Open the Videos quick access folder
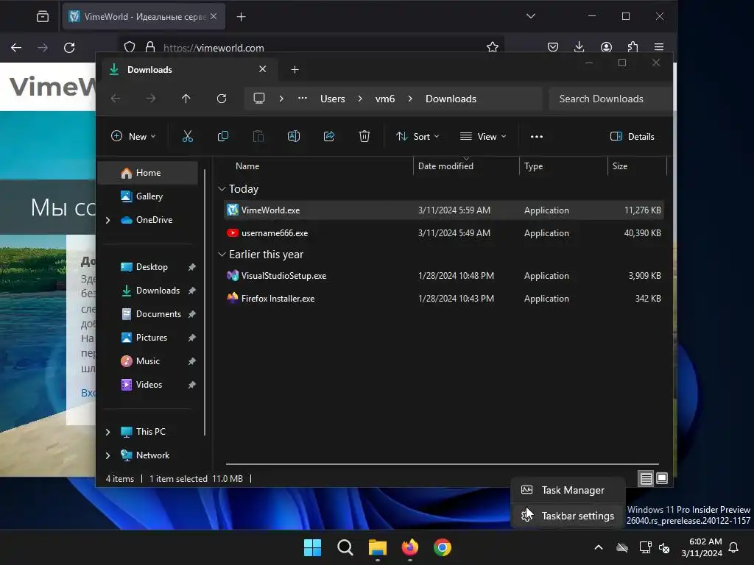 click(x=150, y=385)
